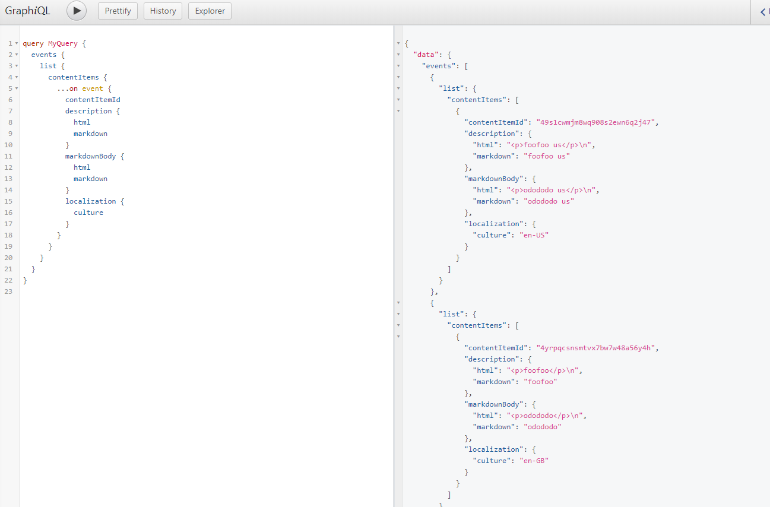Image resolution: width=770 pixels, height=507 pixels.
Task: Collapse the first events list entry in results
Action: click(x=398, y=77)
